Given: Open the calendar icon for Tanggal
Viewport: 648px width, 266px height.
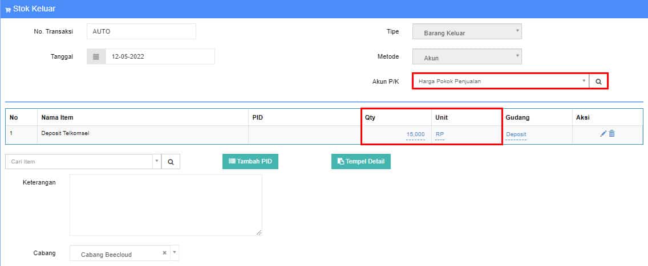Looking at the screenshot, I should click(96, 56).
